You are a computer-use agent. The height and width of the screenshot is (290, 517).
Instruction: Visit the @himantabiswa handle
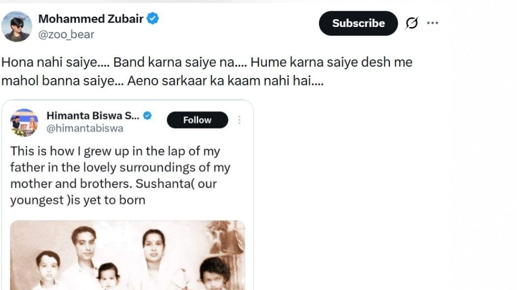(x=85, y=129)
